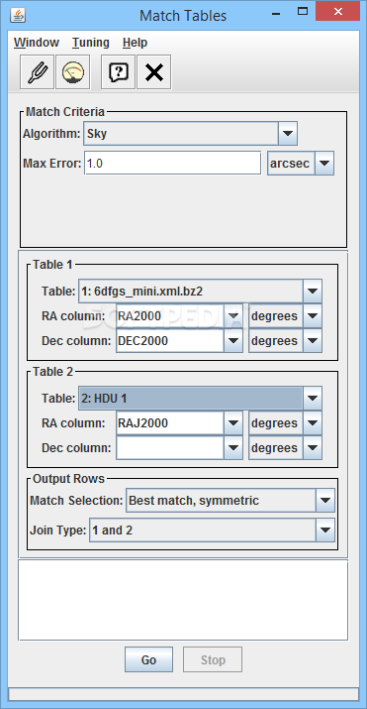Select the Table 2 HDU 1 combo box
The width and height of the screenshot is (367, 709).
[x=200, y=399]
